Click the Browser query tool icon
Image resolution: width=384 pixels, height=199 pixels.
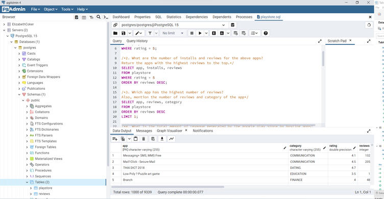77,17
